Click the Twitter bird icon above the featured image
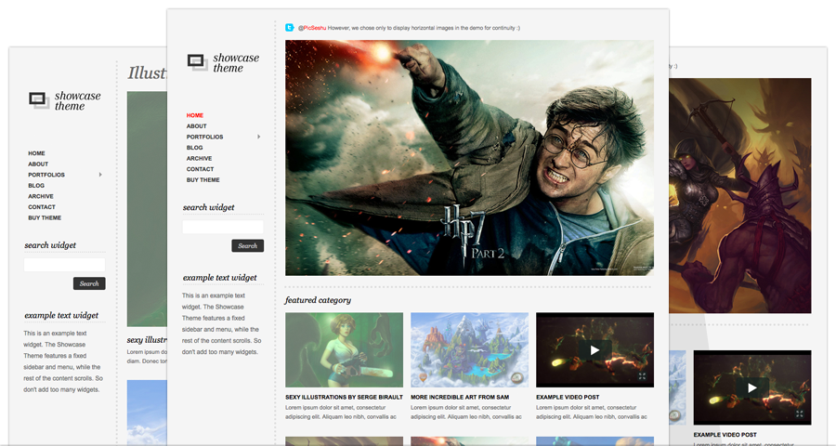 click(x=290, y=28)
